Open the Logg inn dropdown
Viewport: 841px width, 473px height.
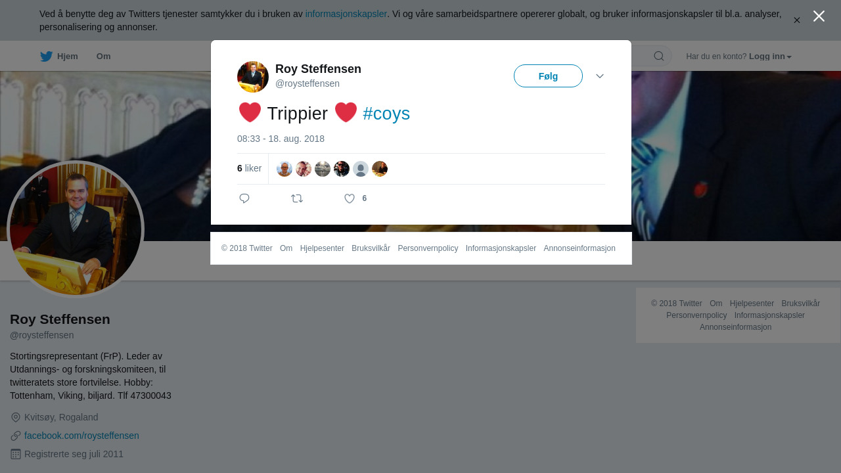pyautogui.click(x=770, y=56)
